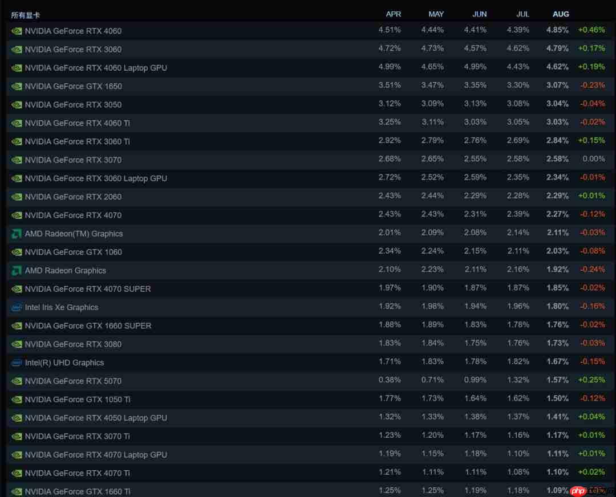616x497 pixels.
Task: Click the NVIDIA icon beside RTX 5070
Action: point(16,381)
